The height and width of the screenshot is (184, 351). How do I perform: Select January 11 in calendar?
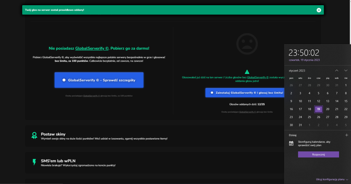coord(309,101)
